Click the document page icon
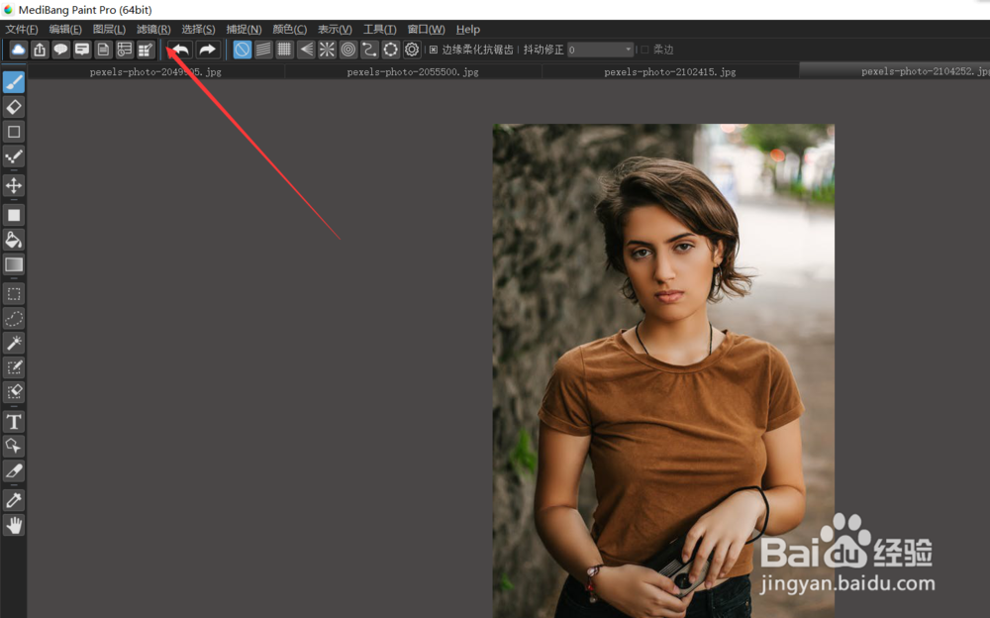This screenshot has width=990, height=618. (x=104, y=50)
